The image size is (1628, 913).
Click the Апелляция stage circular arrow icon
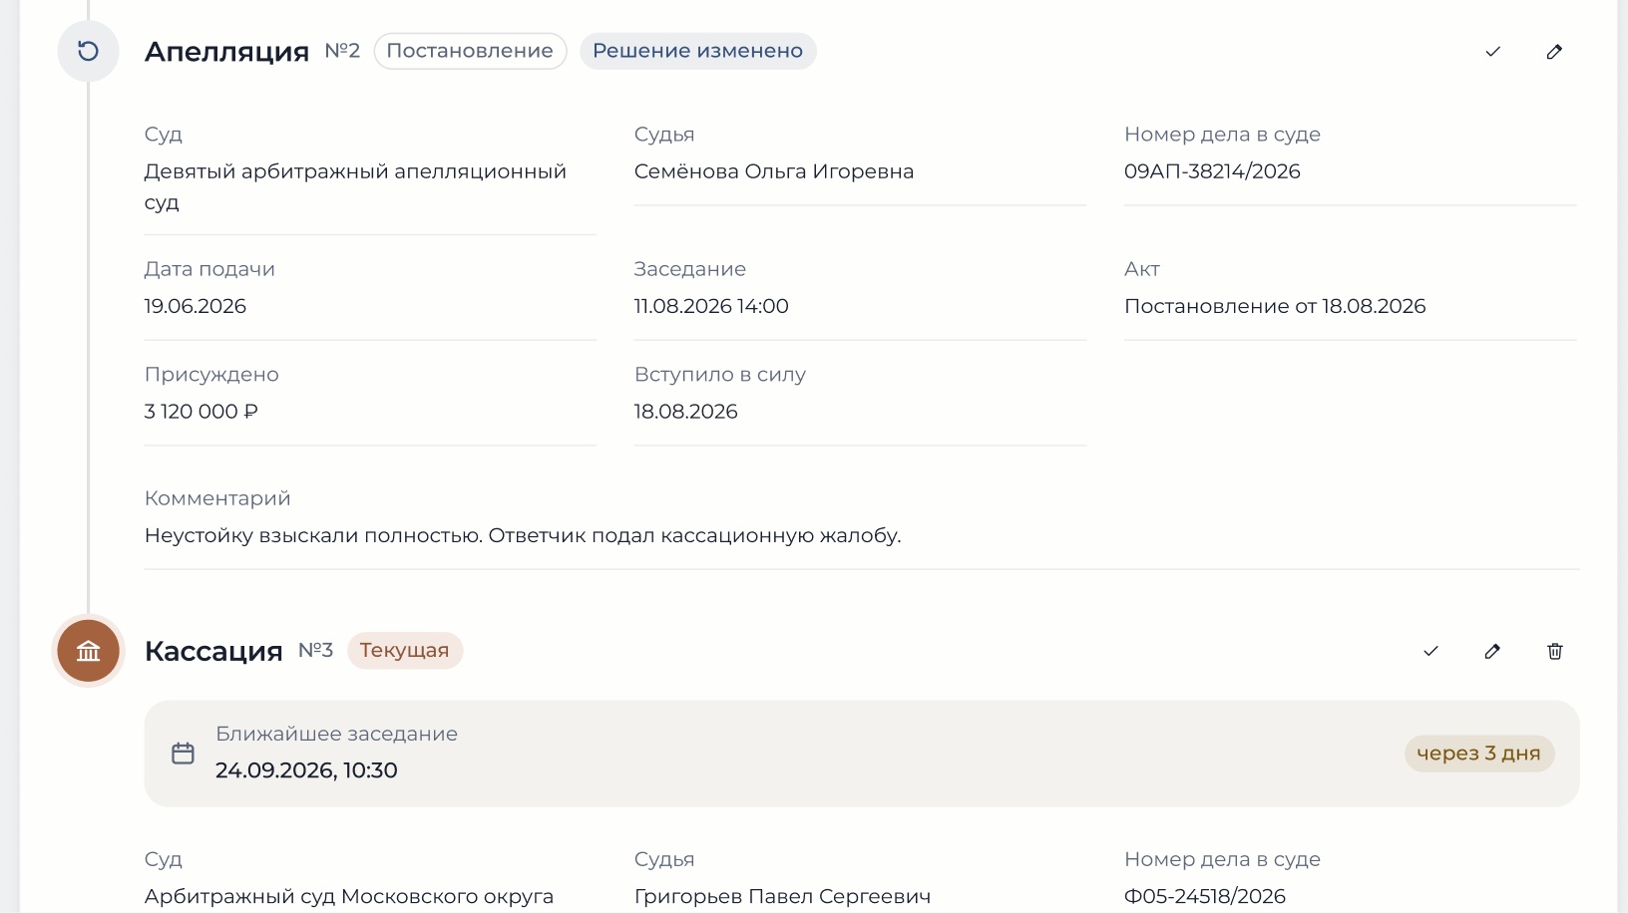[88, 51]
